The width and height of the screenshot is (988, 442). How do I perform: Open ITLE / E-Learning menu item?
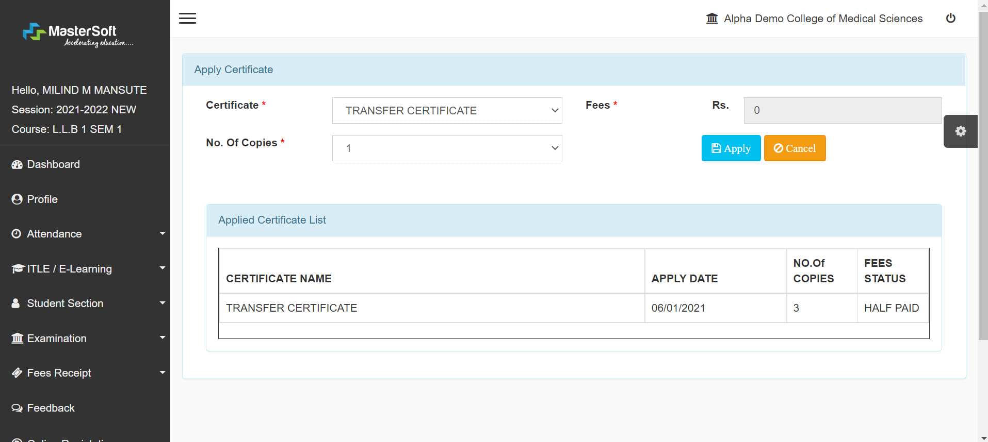(69, 269)
